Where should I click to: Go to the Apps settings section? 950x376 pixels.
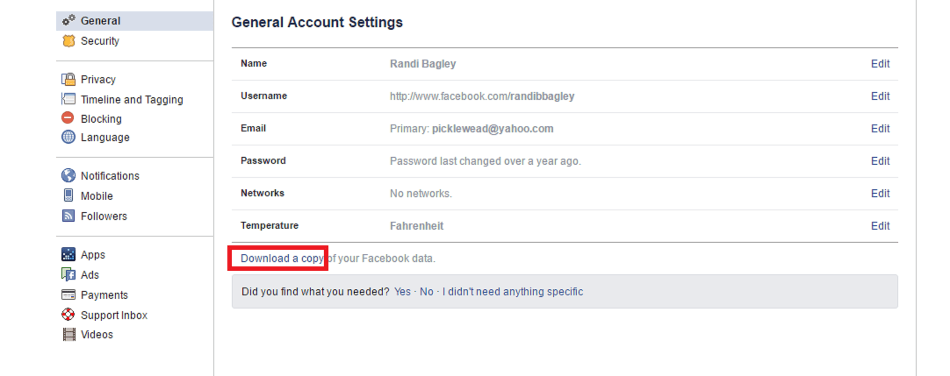click(x=93, y=255)
